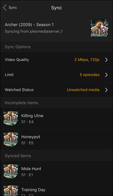Expand Limit option chevron
The height and width of the screenshot is (196, 113).
(106, 75)
